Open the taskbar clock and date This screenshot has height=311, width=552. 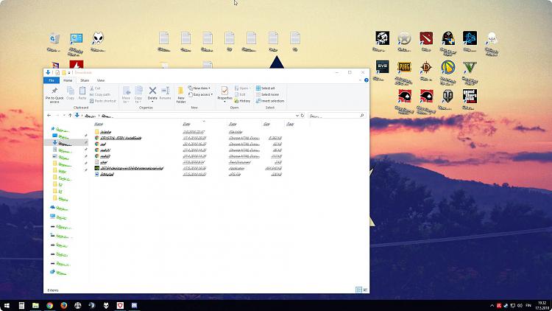click(x=542, y=305)
